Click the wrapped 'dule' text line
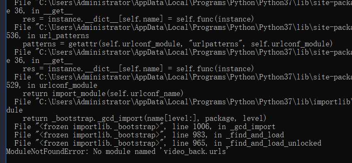This screenshot has height=163, width=352. click(15, 110)
